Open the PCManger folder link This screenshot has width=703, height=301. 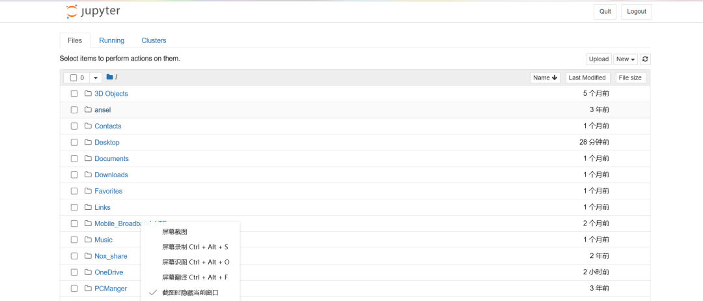[x=111, y=289]
